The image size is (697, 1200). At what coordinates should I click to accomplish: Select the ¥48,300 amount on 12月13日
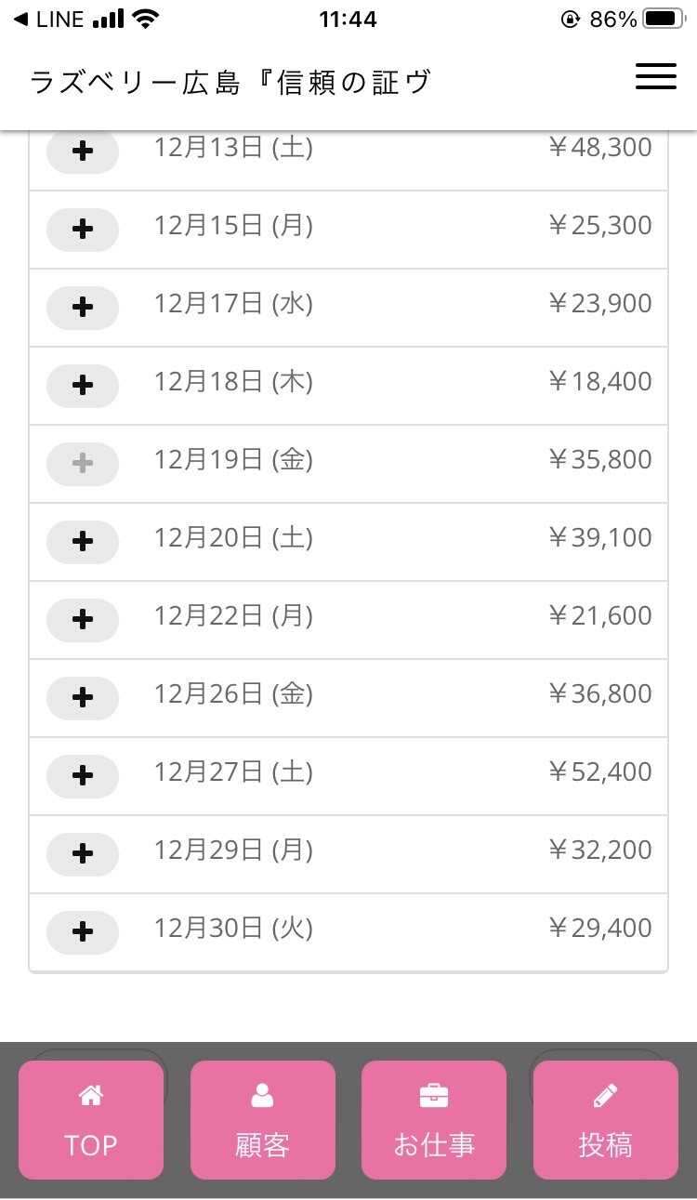[600, 148]
